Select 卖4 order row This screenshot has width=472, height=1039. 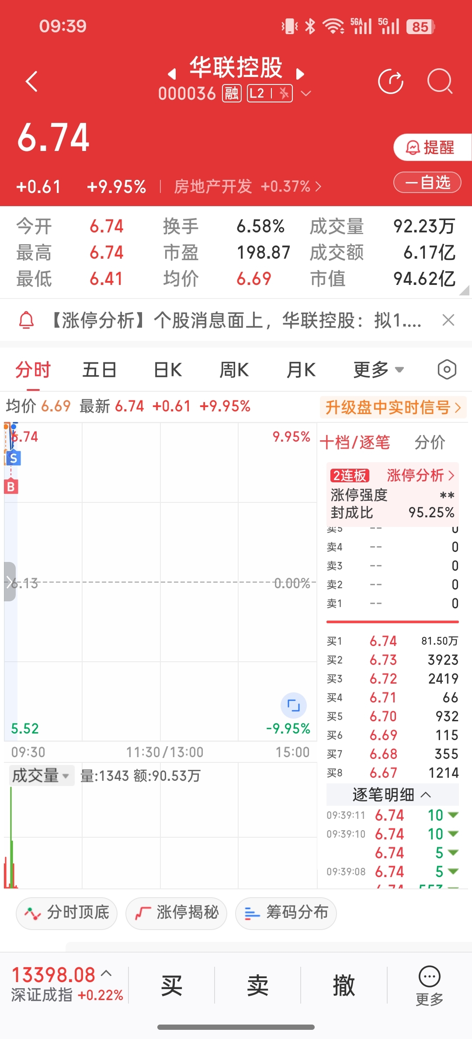392,547
